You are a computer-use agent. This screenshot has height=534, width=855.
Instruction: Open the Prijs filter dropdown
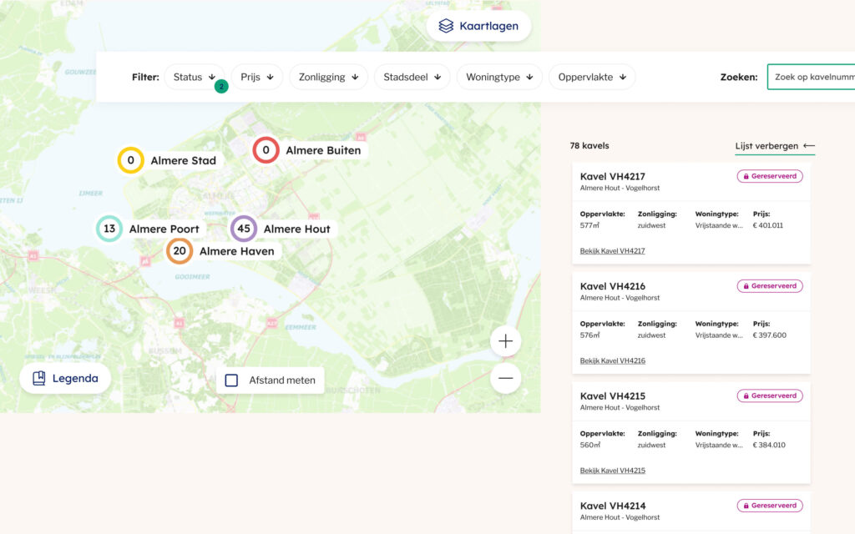[256, 76]
